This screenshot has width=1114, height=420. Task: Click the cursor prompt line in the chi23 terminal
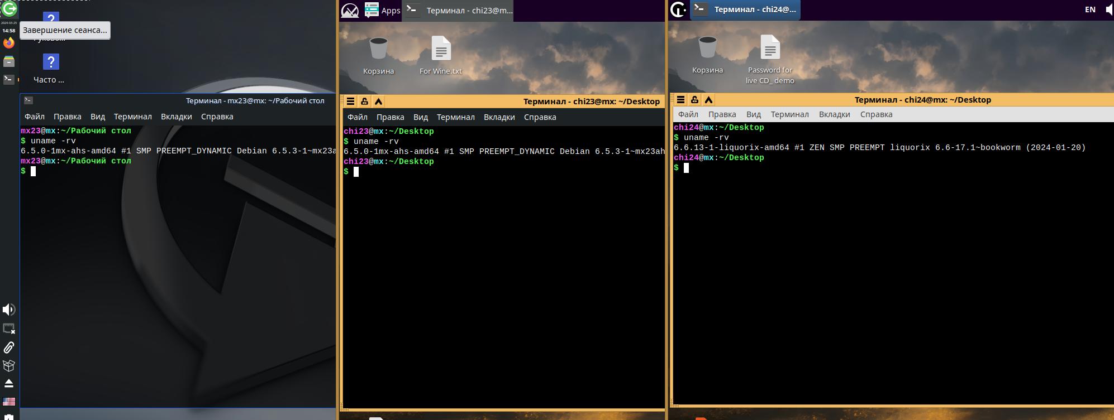point(351,172)
